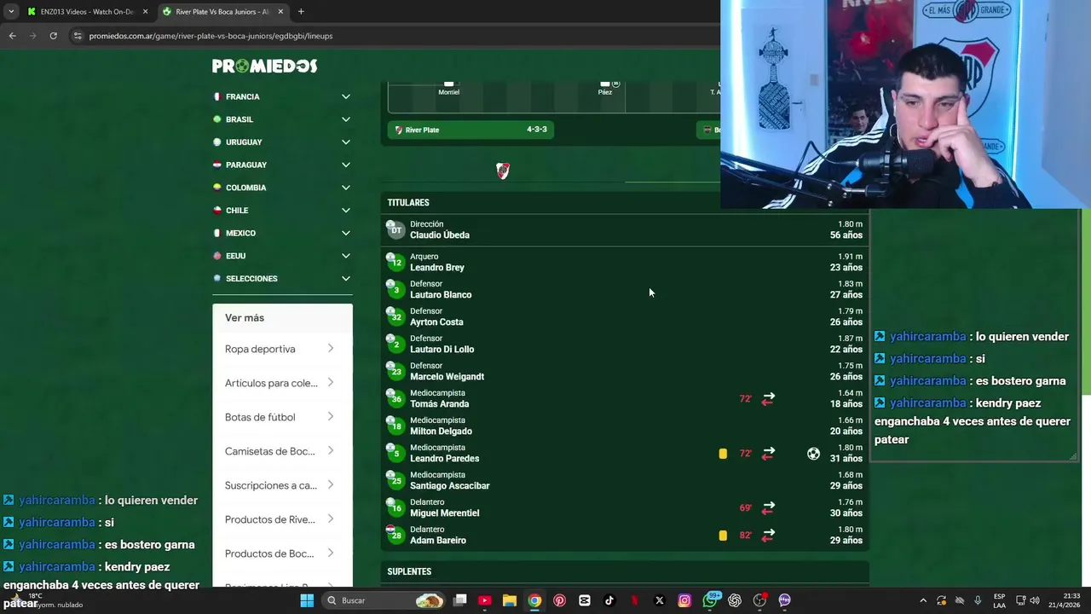The image size is (1091, 614).
Task: Open File Explorer from the taskbar
Action: (x=510, y=600)
